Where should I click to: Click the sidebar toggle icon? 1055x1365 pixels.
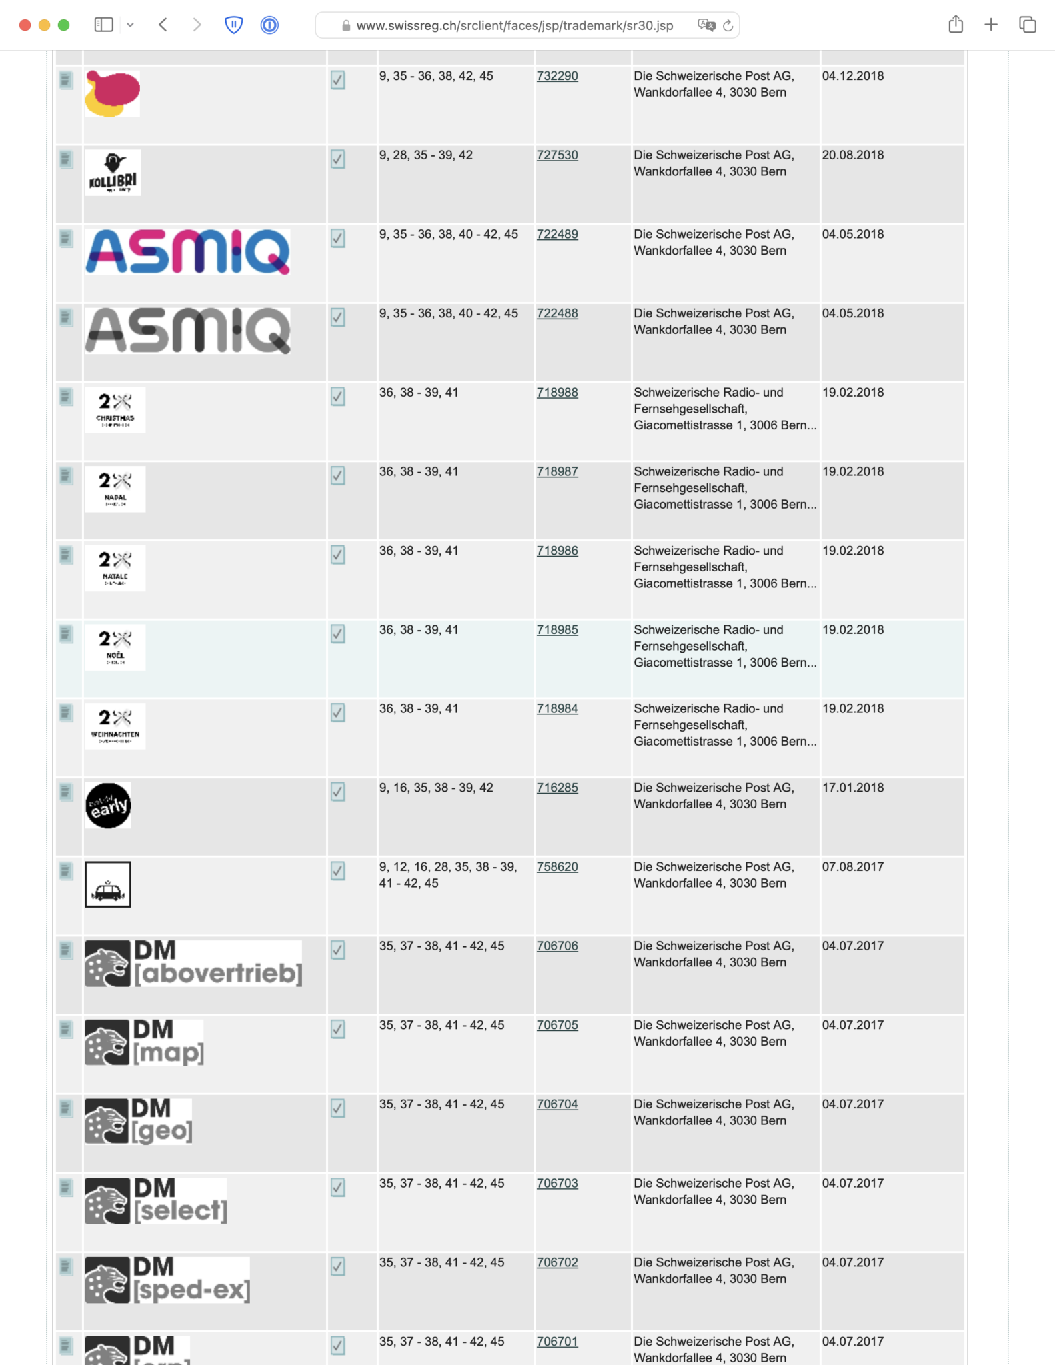[103, 25]
